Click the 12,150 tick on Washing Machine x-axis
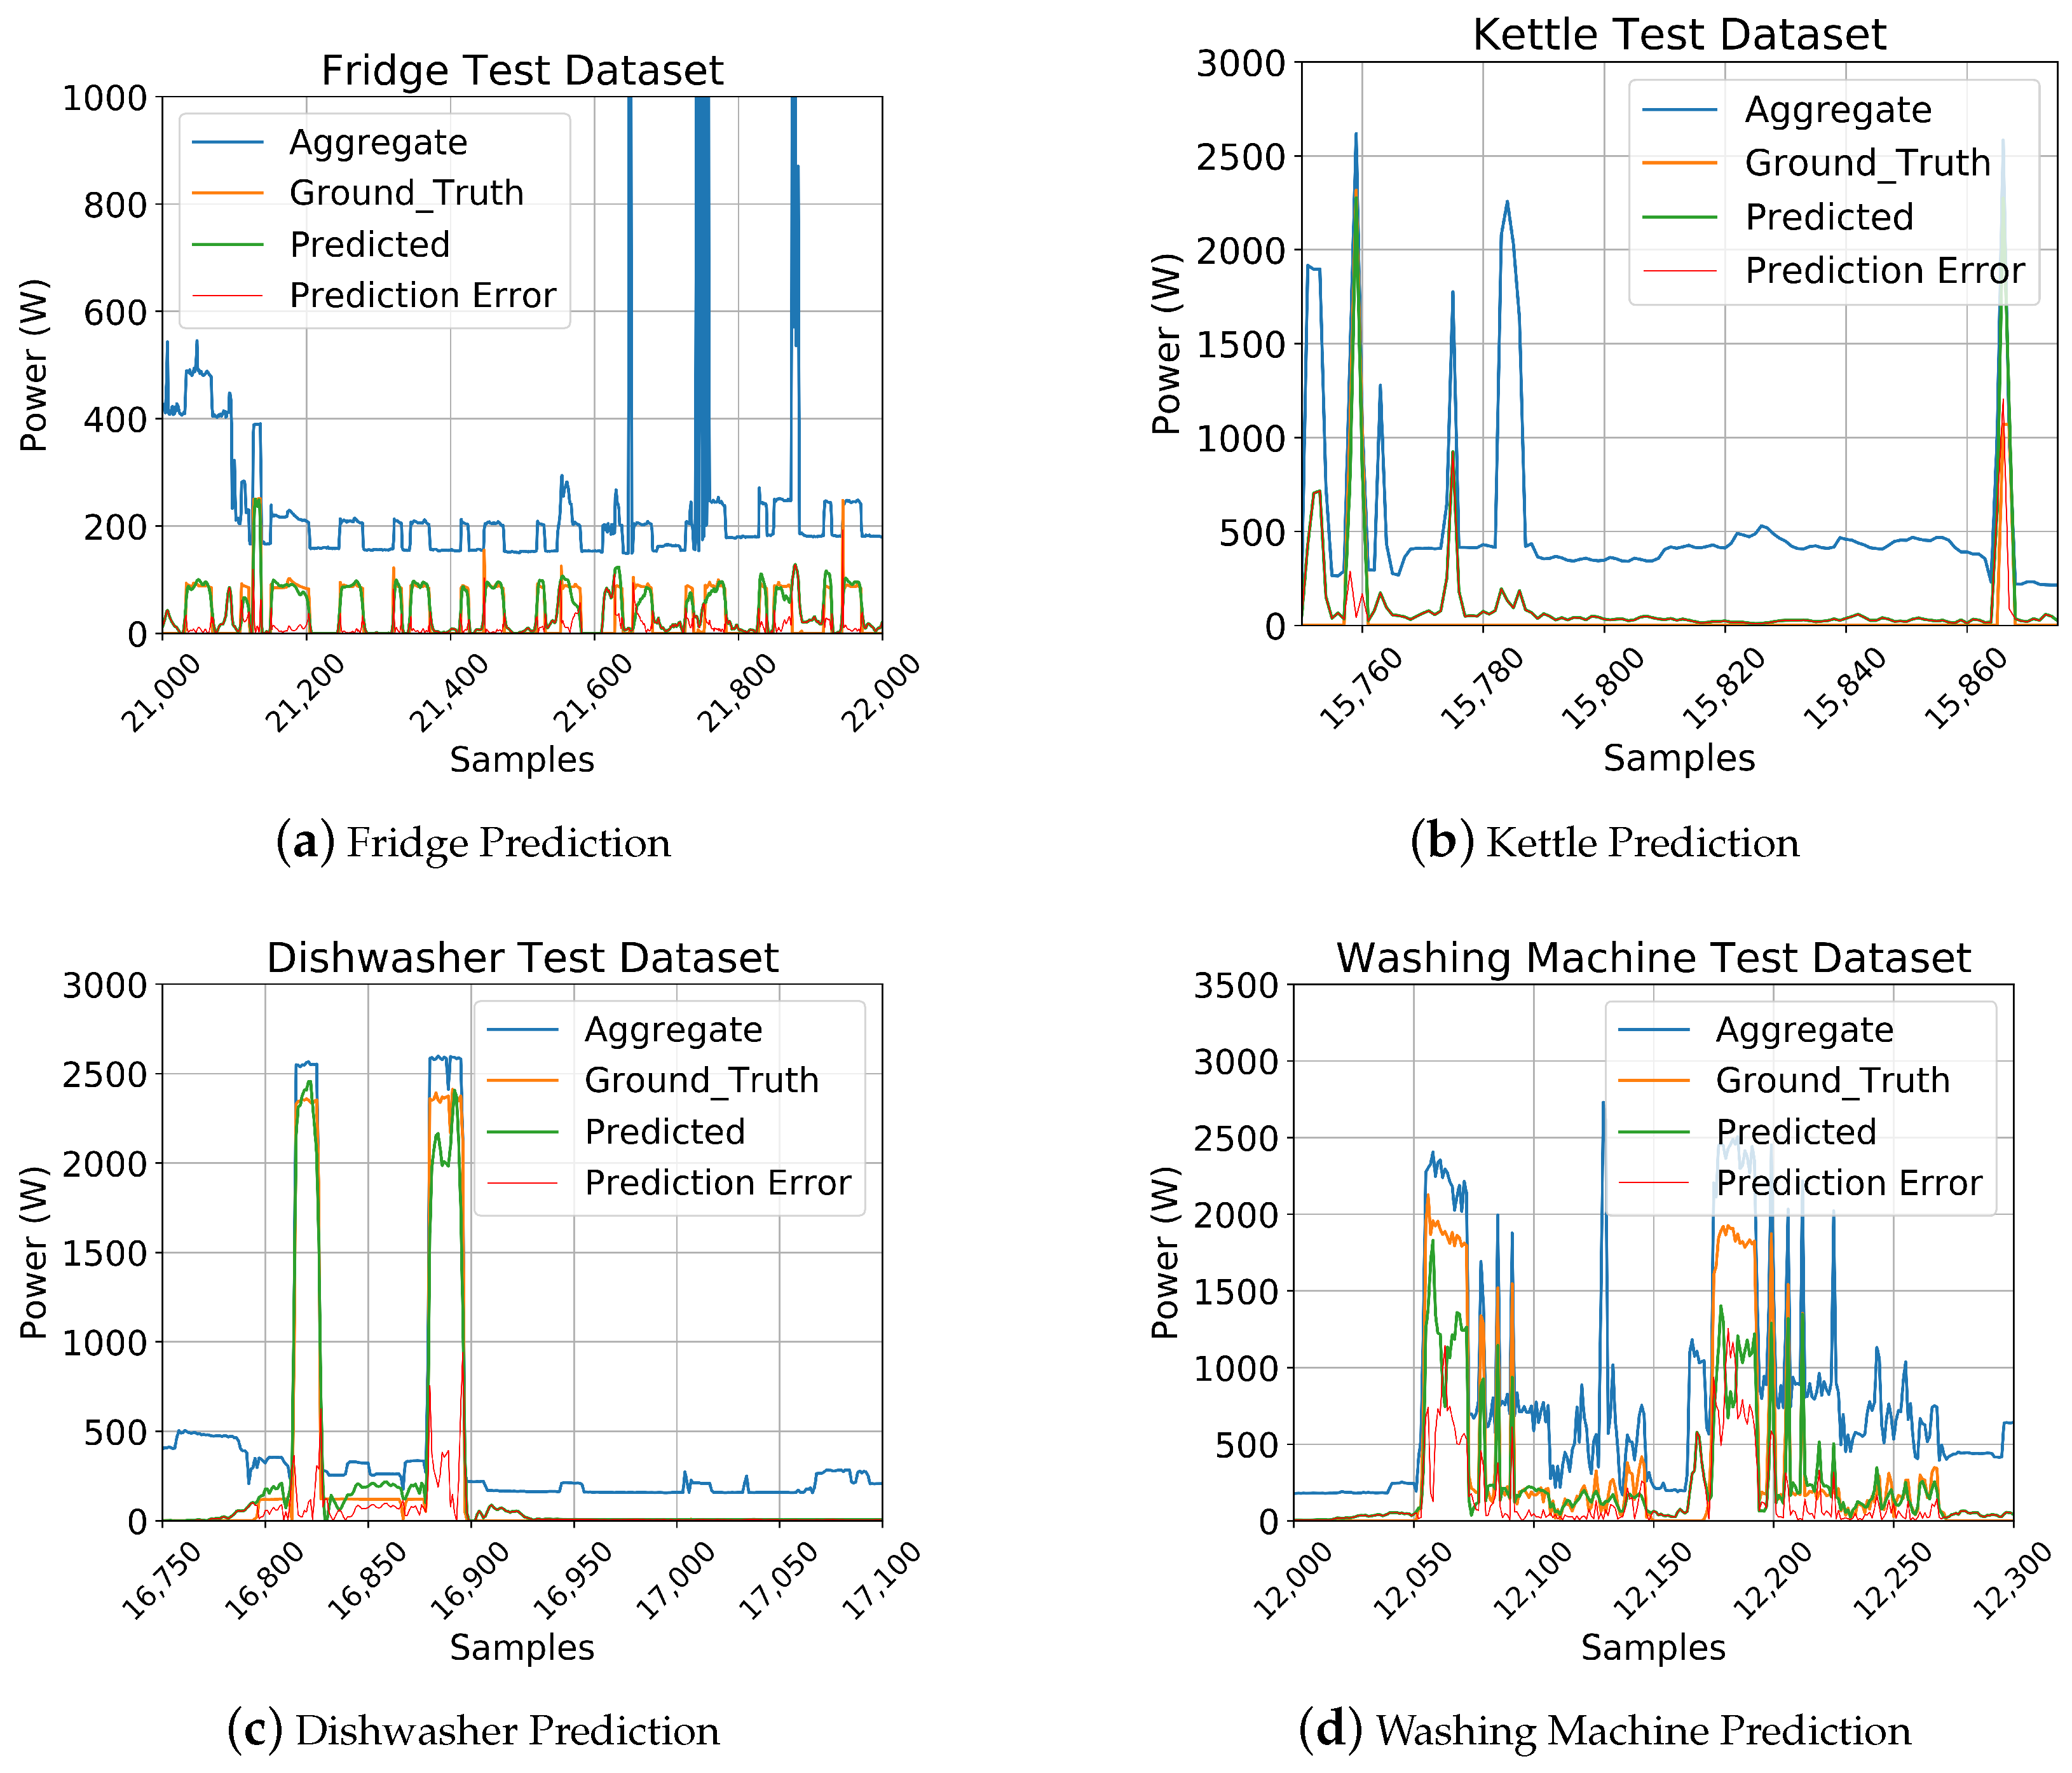The width and height of the screenshot is (2072, 1773). (x=1653, y=1581)
